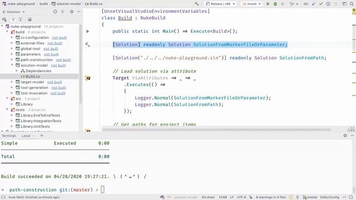Screen dimensions: 356x200
Task: Click the Git rollback arrow
Action: [x=335, y=4]
